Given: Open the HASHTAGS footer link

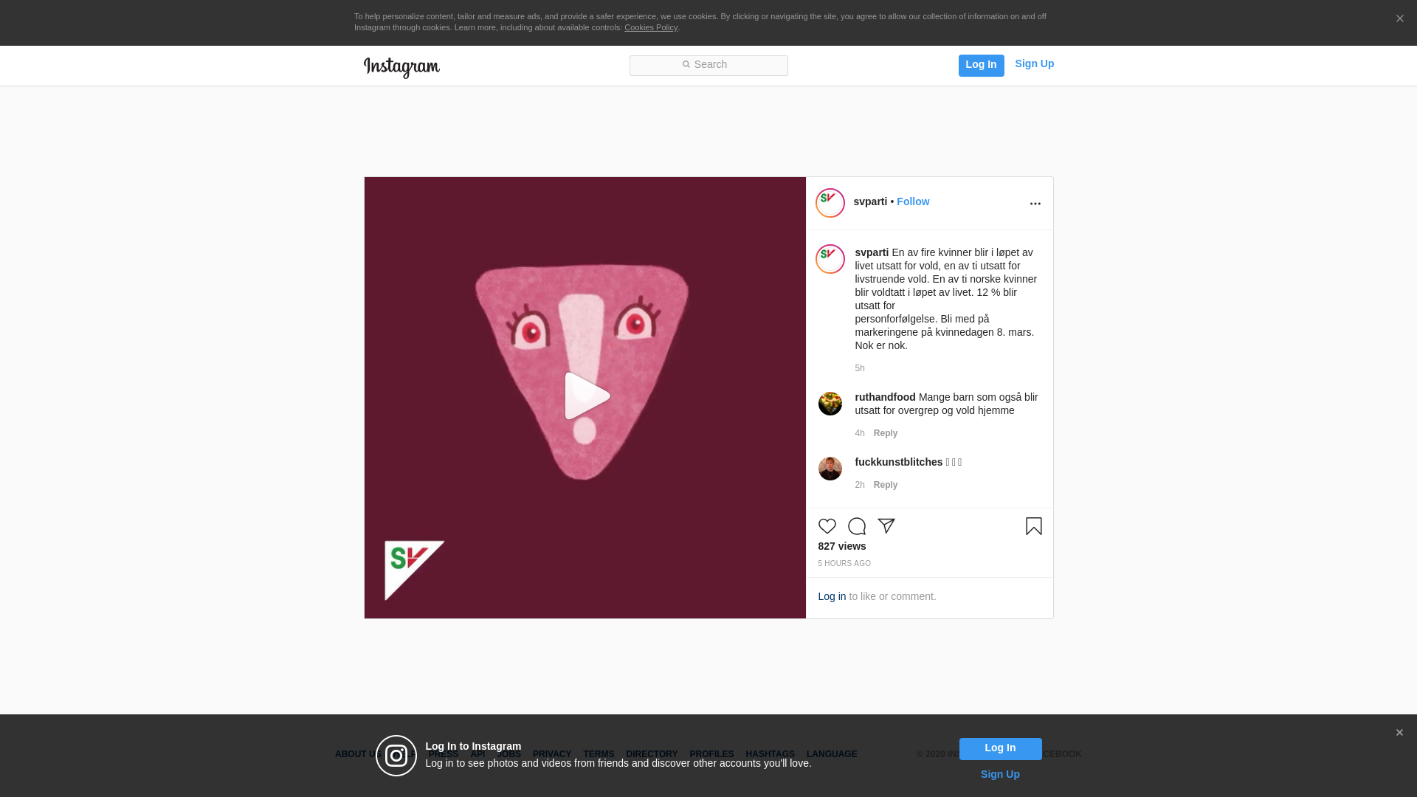Looking at the screenshot, I should coord(770,754).
